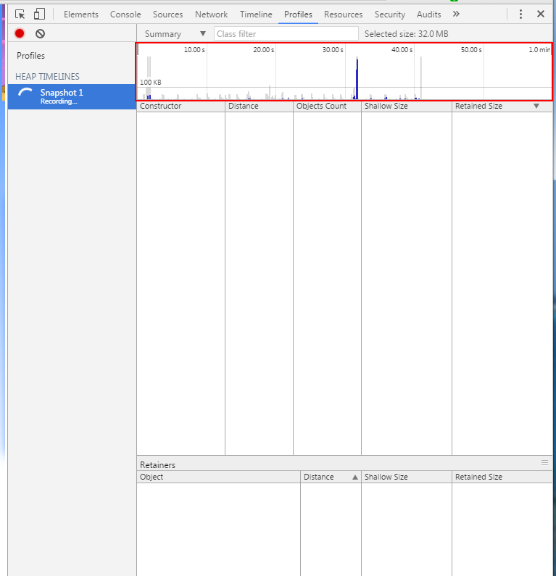556x576 pixels.
Task: Open the Timeline tab
Action: click(256, 14)
